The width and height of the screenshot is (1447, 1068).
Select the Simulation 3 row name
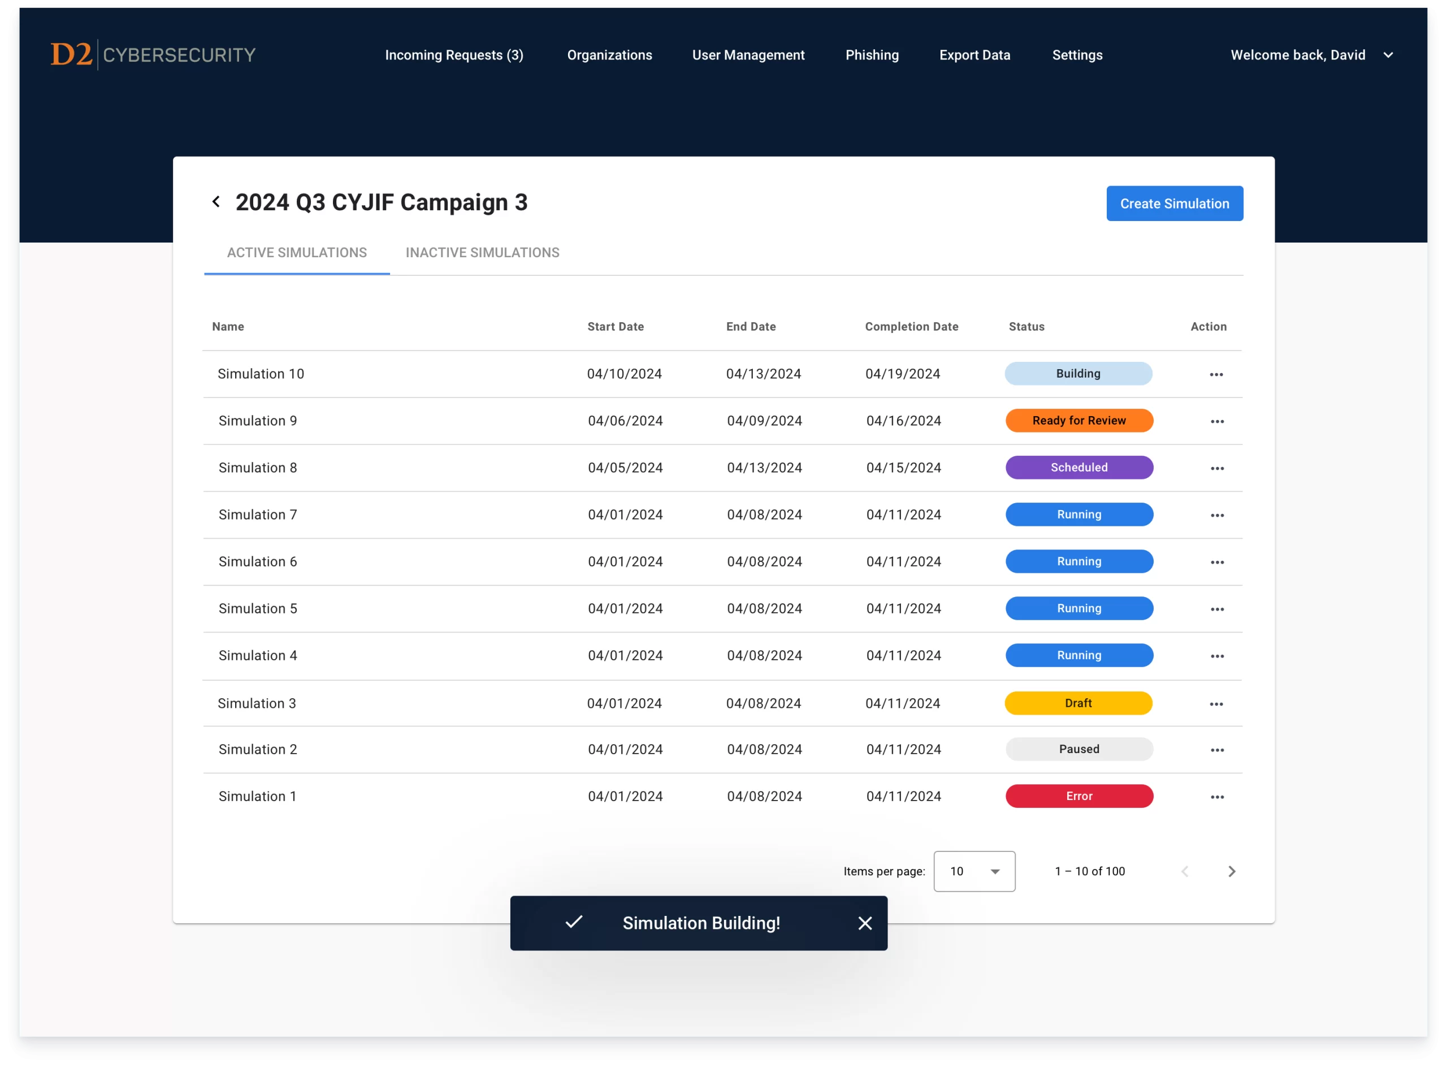coord(257,703)
